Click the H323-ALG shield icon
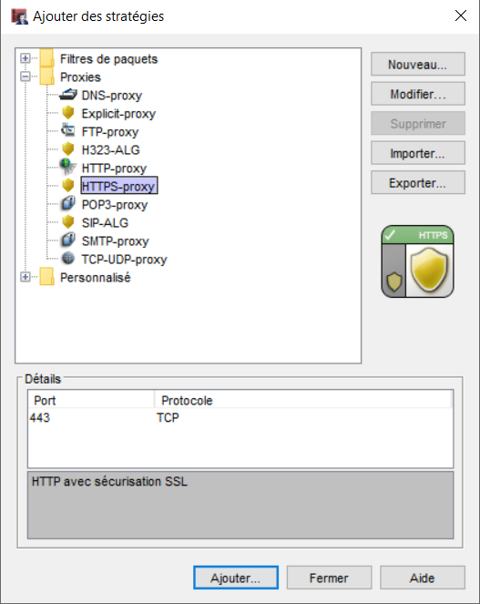 68,149
